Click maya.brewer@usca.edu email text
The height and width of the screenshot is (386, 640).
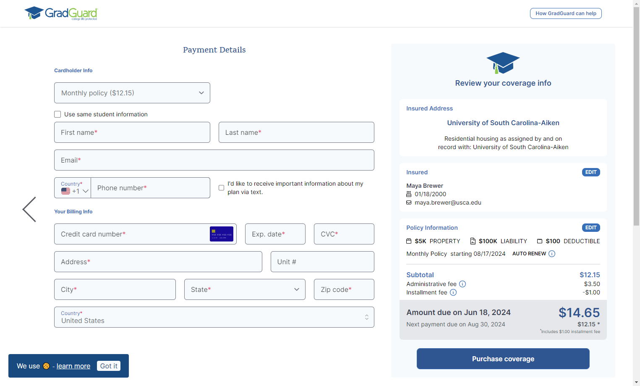tap(448, 202)
